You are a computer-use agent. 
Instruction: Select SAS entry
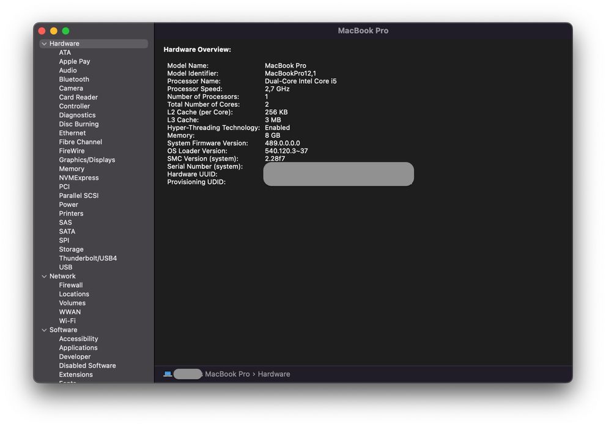coord(65,222)
